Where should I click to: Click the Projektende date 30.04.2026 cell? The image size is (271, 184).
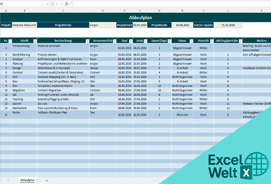182,25
